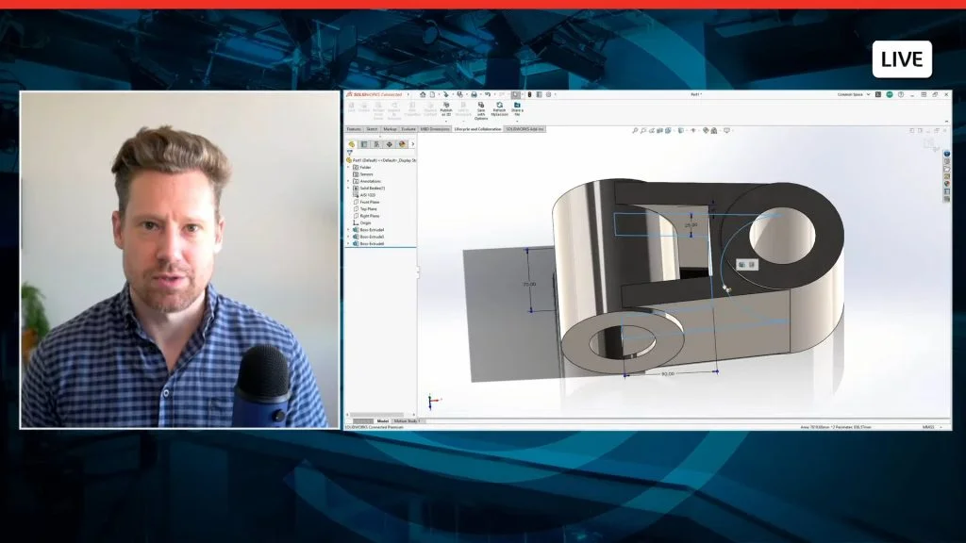Viewport: 966px width, 543px height.
Task: Open the Evaluate ribbon tab
Action: (x=408, y=128)
